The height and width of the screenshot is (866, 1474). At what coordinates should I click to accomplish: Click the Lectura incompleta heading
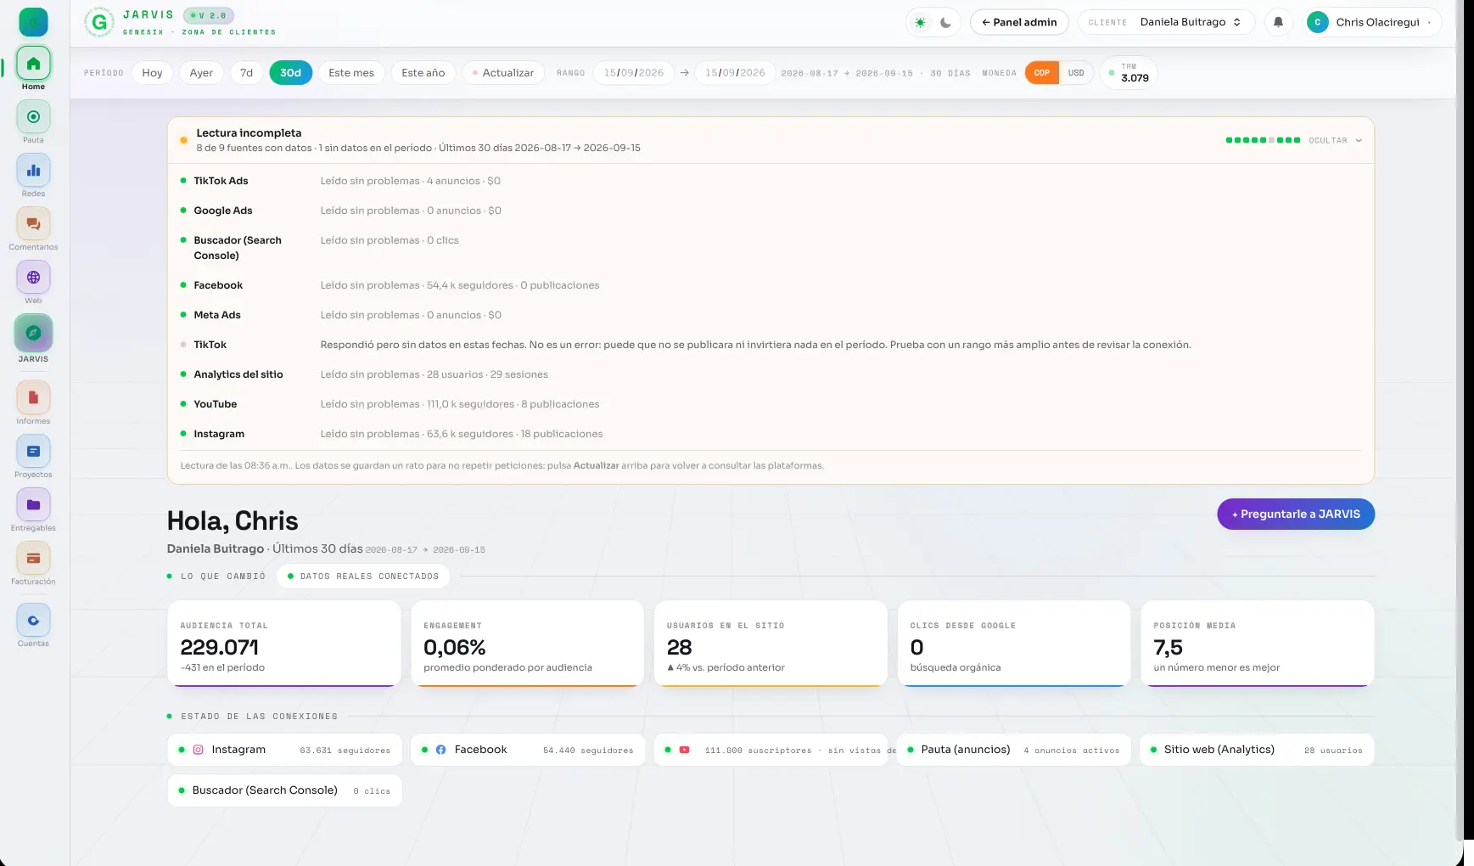[249, 133]
